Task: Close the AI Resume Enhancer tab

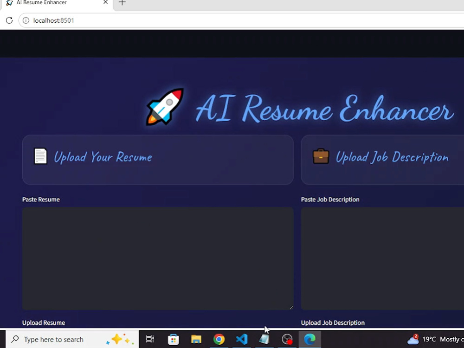Action: click(106, 2)
